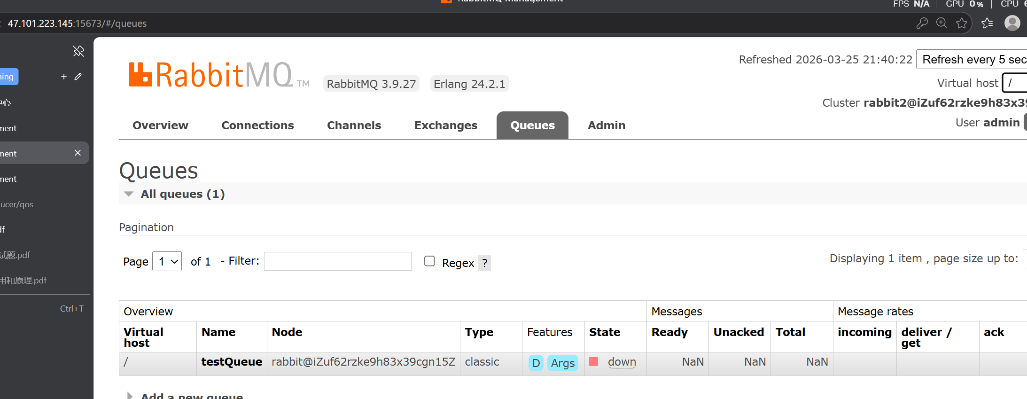Click the red down state indicator
Viewport: 1027px width, 399px height.
594,361
